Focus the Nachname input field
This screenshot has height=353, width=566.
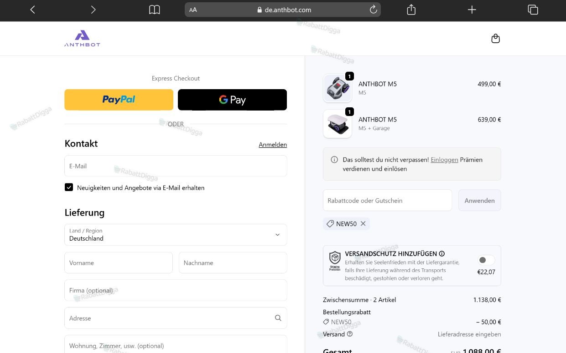tap(233, 263)
